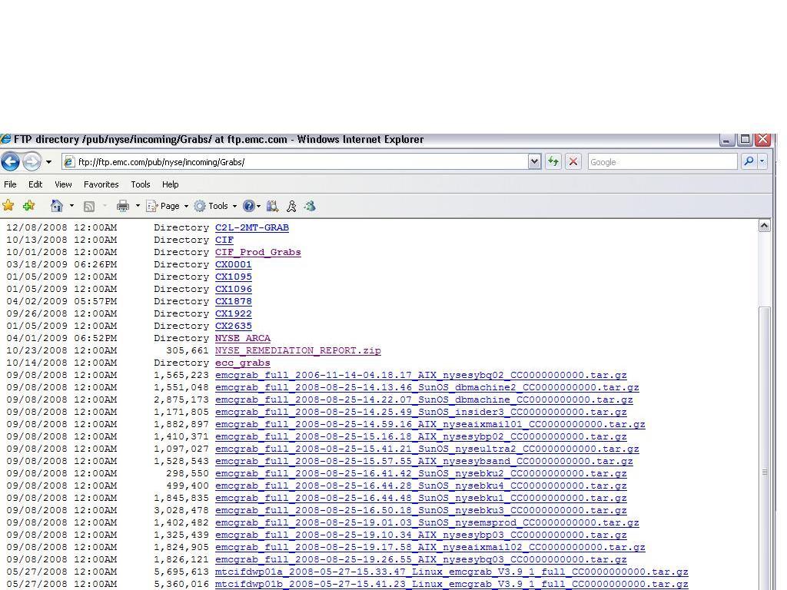The image size is (787, 590).
Task: Expand the address bar history dropdown
Action: pyautogui.click(x=535, y=161)
